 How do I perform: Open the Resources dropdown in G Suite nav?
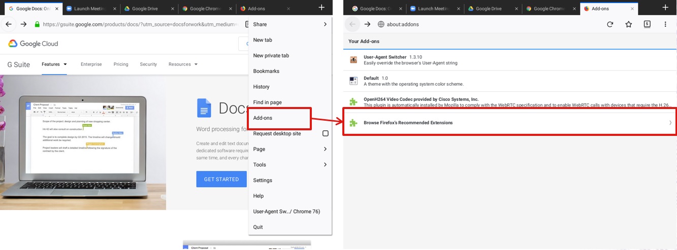click(x=183, y=64)
